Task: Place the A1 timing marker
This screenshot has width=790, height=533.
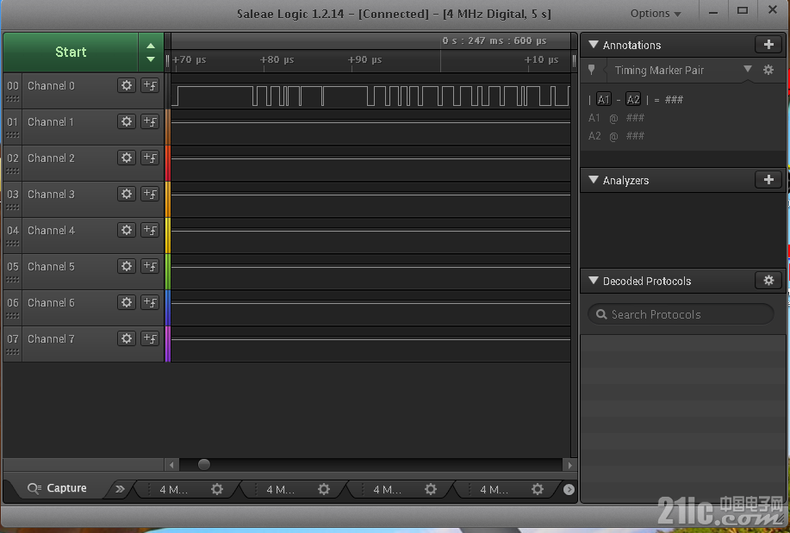Action: [604, 100]
